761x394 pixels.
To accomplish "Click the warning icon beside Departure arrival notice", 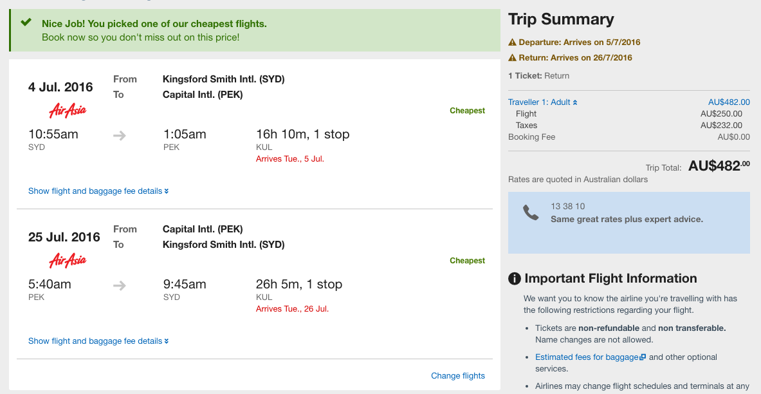I will click(512, 42).
